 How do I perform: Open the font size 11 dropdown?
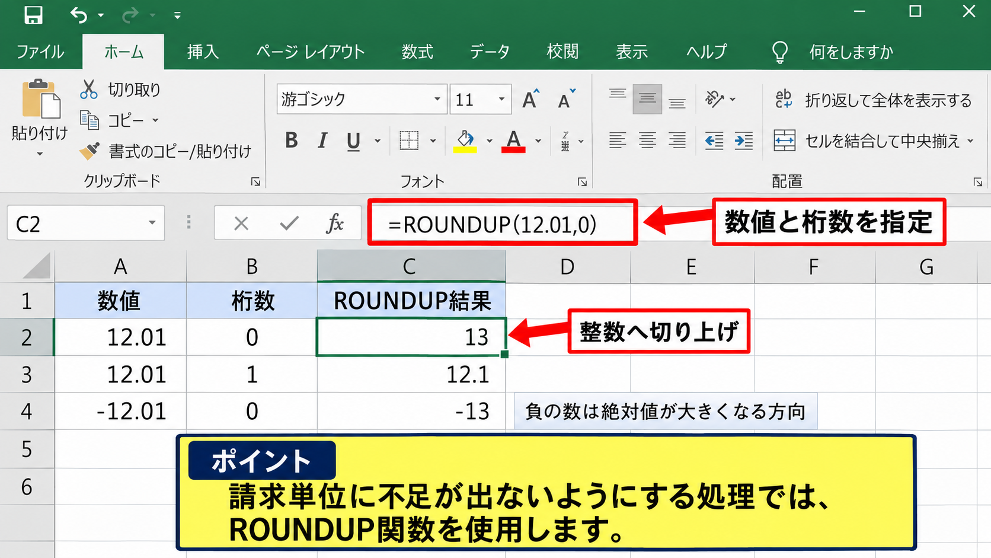(x=501, y=99)
